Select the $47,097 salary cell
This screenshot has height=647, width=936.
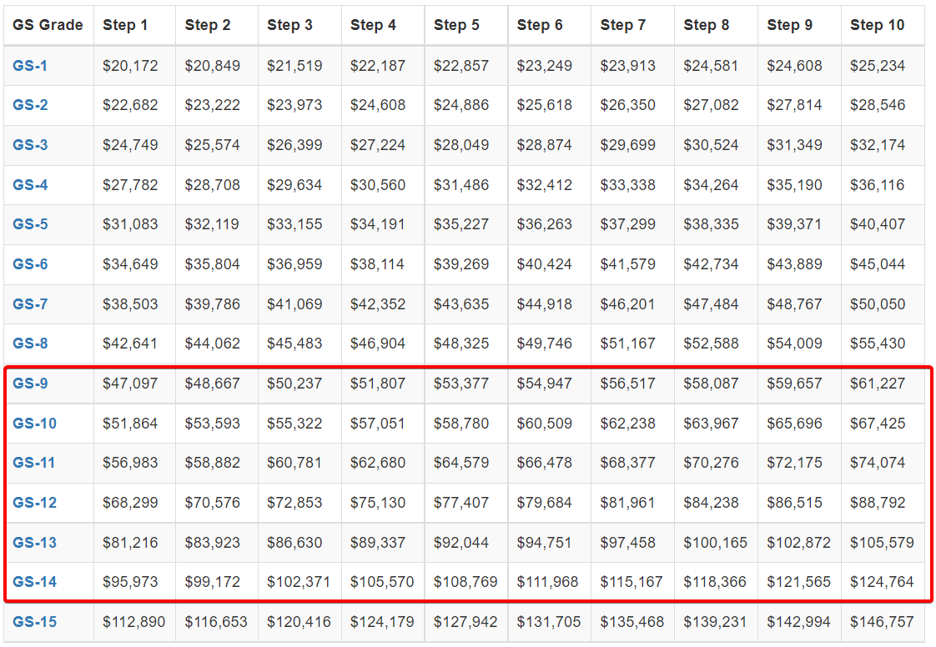point(130,384)
